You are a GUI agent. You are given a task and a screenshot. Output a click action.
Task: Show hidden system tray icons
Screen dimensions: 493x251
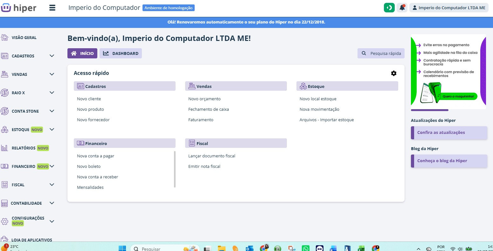pos(419,249)
